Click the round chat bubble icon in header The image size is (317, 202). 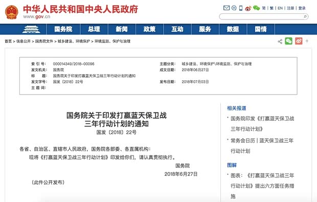pos(234,8)
